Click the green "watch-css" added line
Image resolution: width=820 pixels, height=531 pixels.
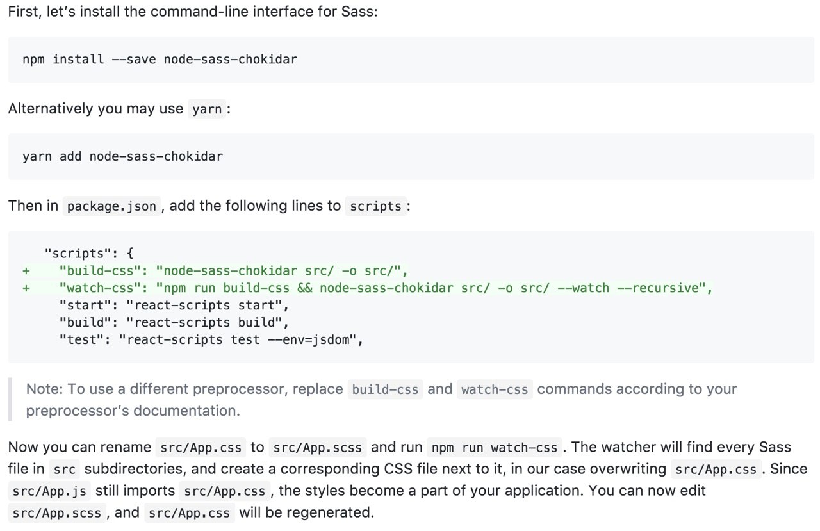386,288
